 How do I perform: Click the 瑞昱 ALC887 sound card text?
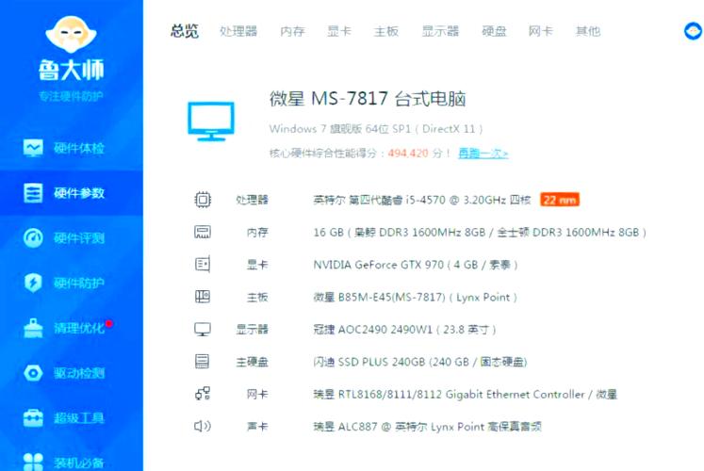(428, 427)
